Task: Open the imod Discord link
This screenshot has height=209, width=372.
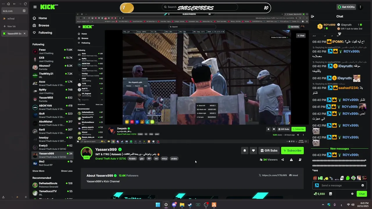Action: click(x=294, y=175)
